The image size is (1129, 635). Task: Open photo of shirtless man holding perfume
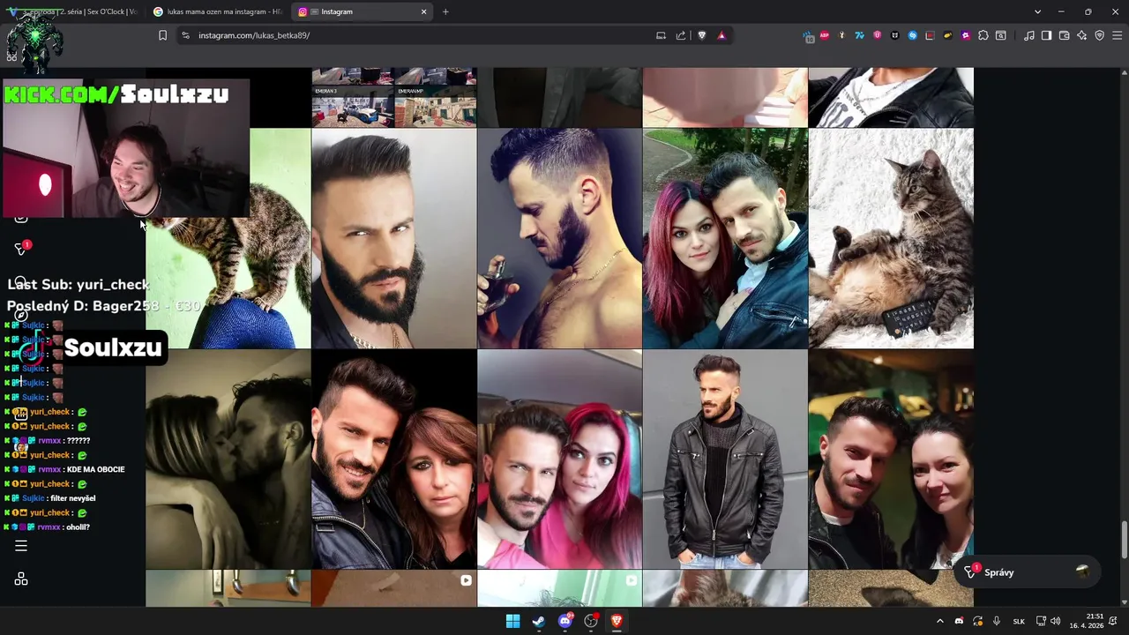(x=559, y=238)
